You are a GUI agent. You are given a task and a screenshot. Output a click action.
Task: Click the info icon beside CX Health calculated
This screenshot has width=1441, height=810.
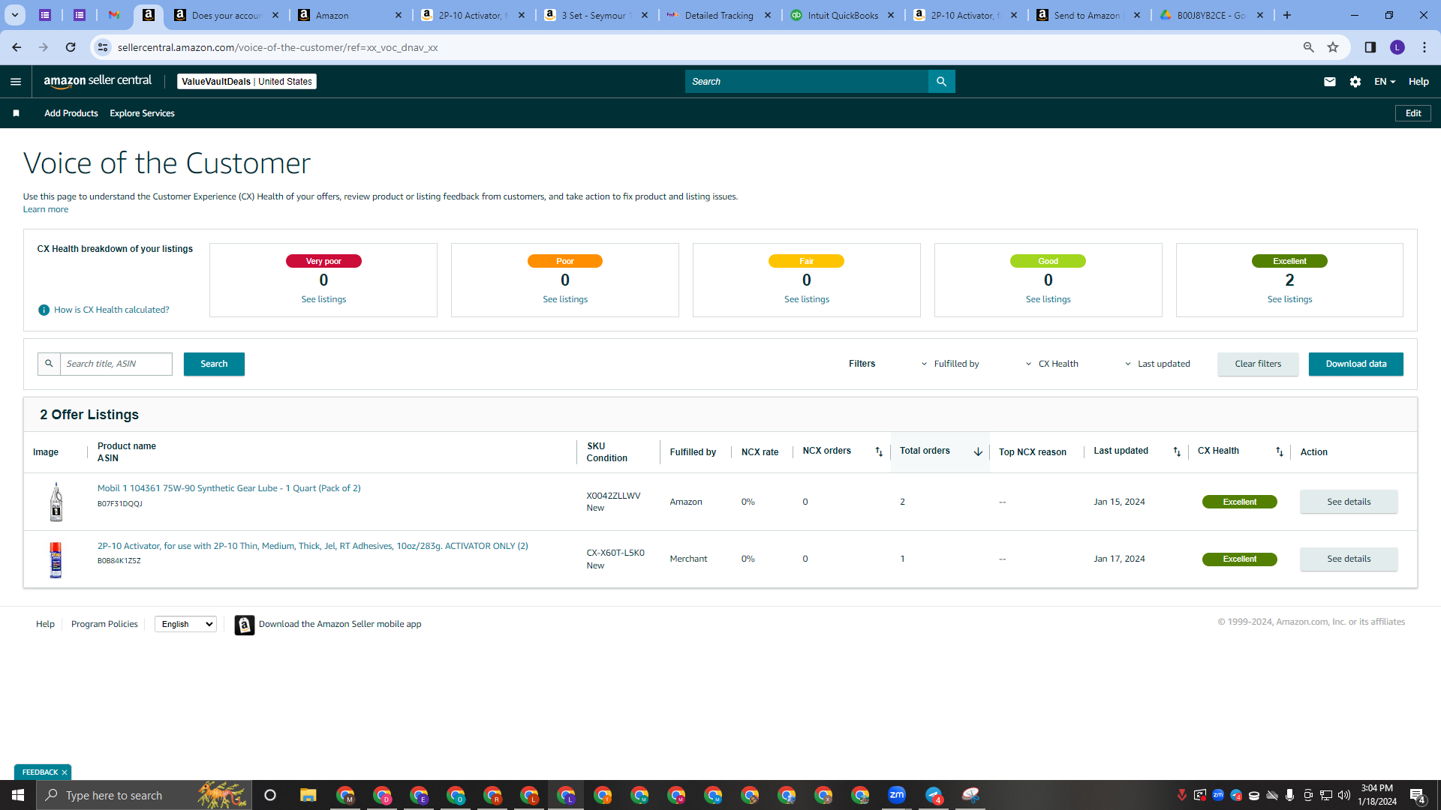click(44, 310)
